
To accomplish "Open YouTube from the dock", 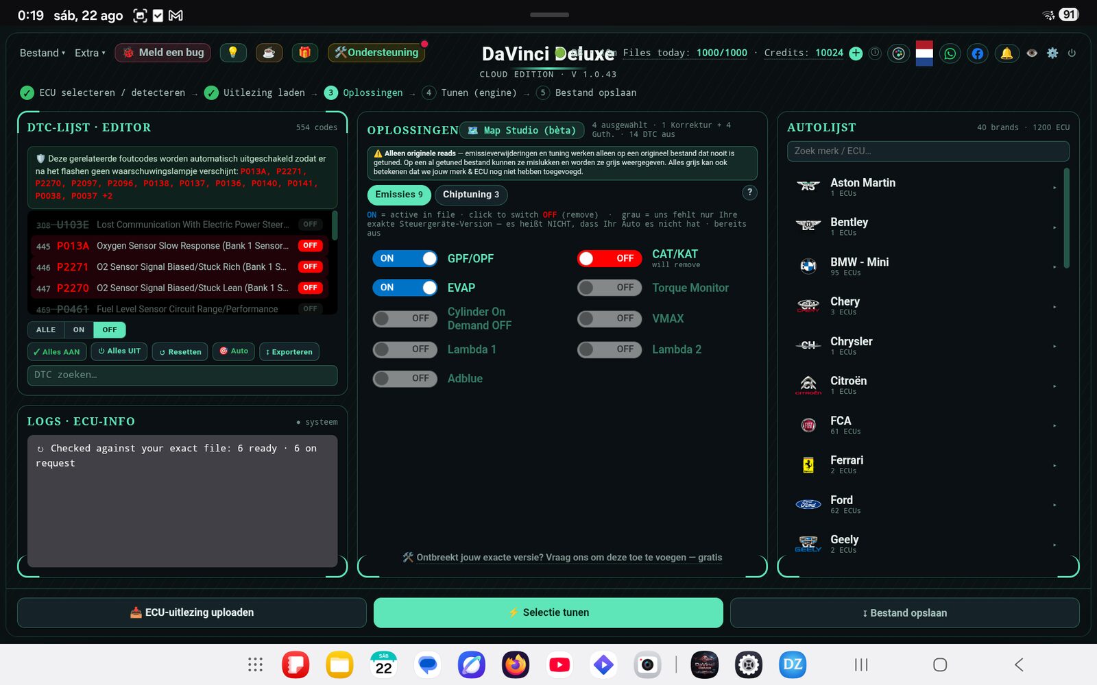I will click(x=559, y=664).
